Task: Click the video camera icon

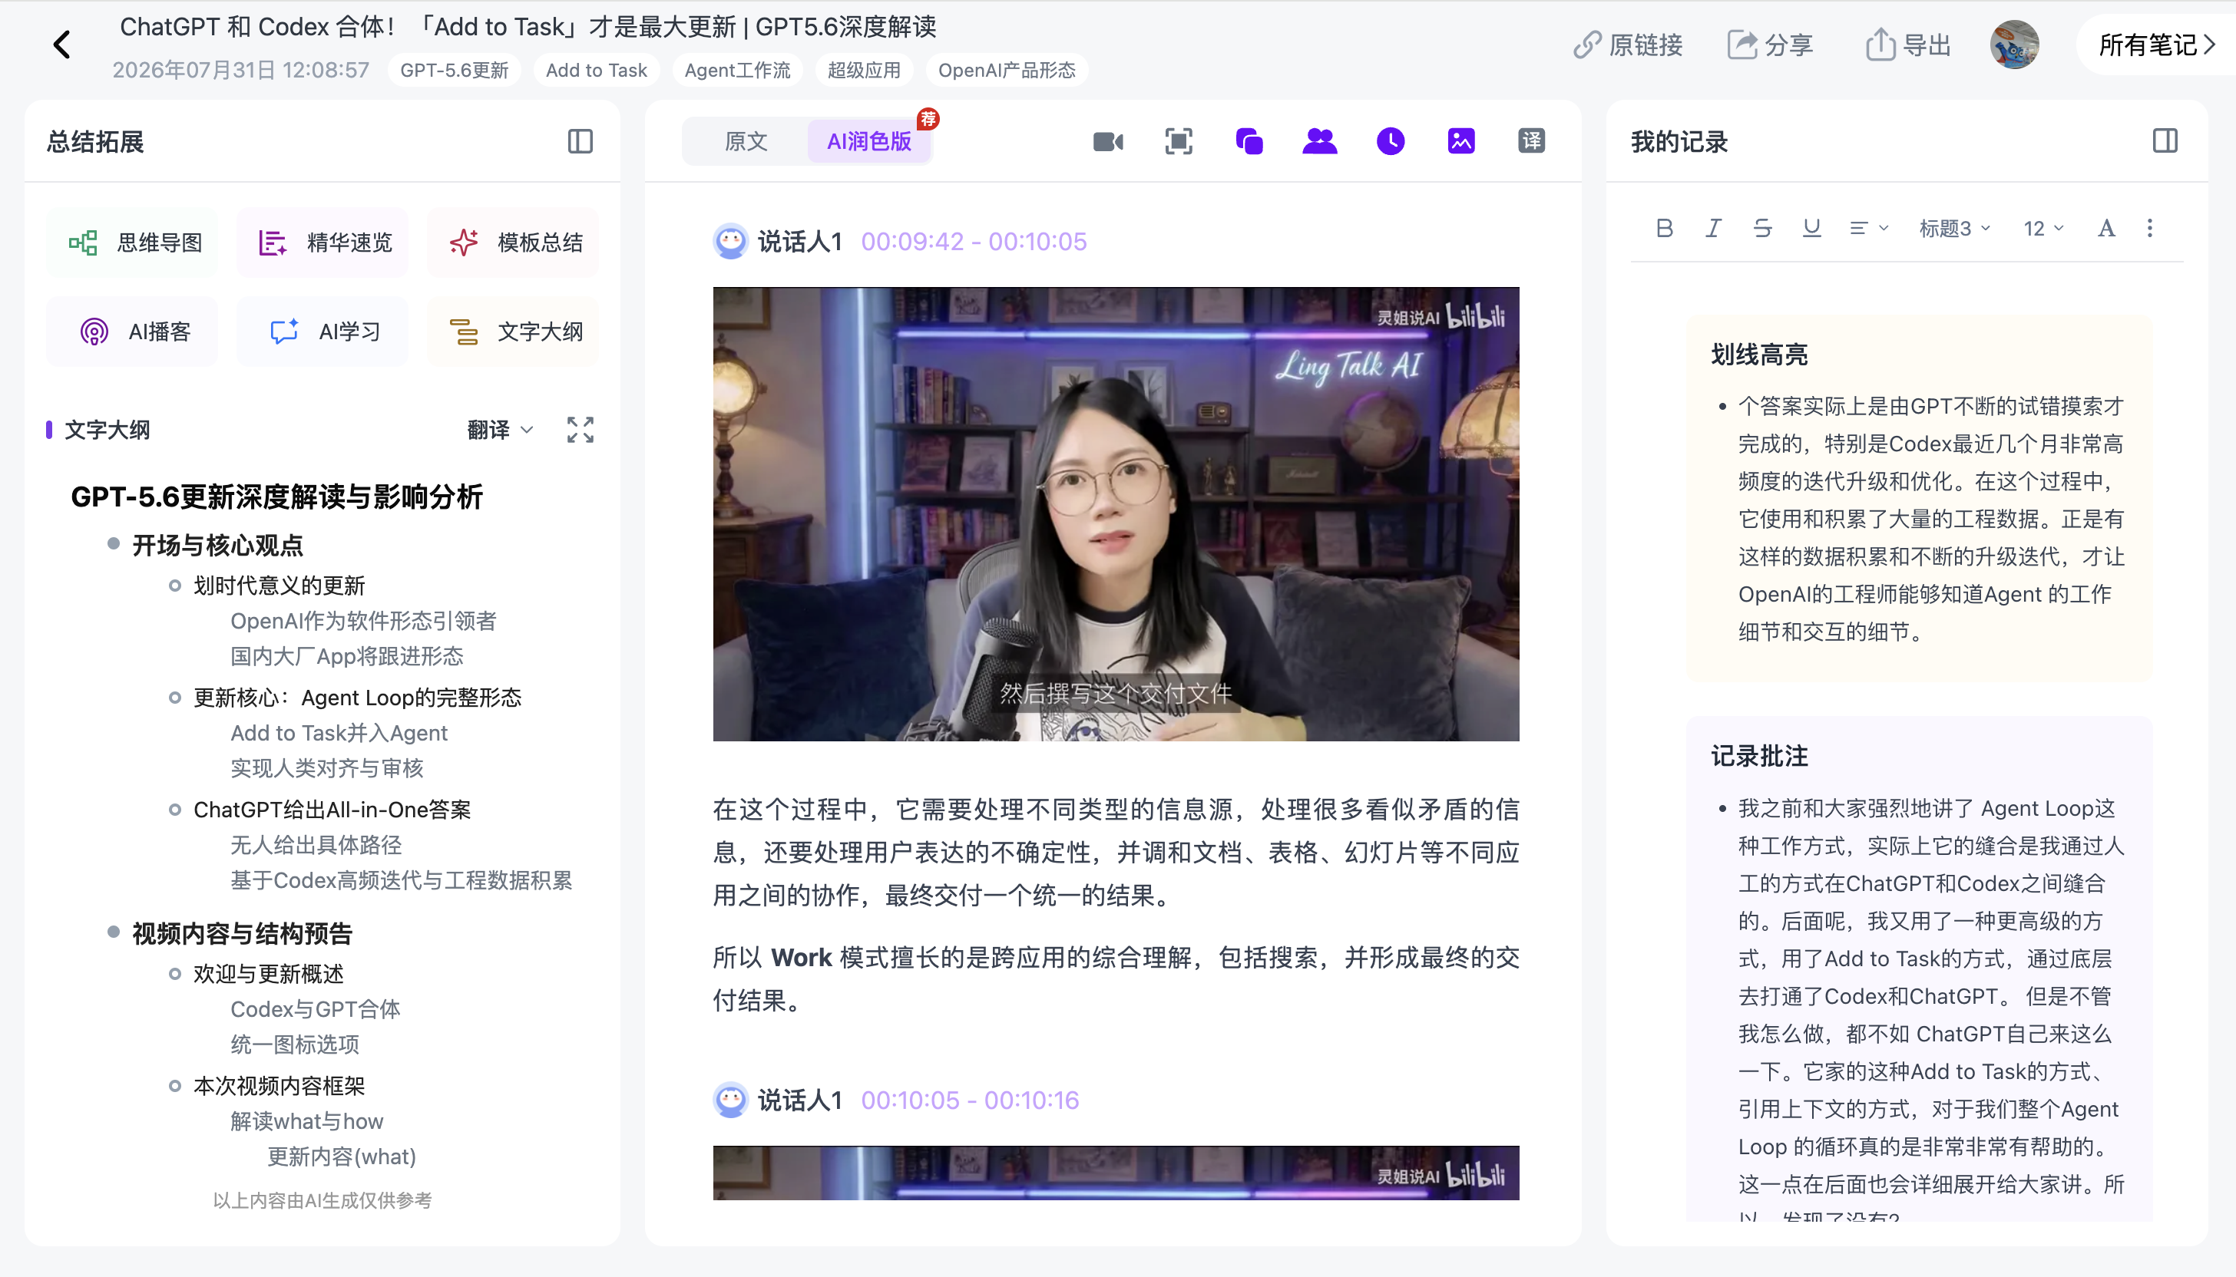Action: 1108,141
